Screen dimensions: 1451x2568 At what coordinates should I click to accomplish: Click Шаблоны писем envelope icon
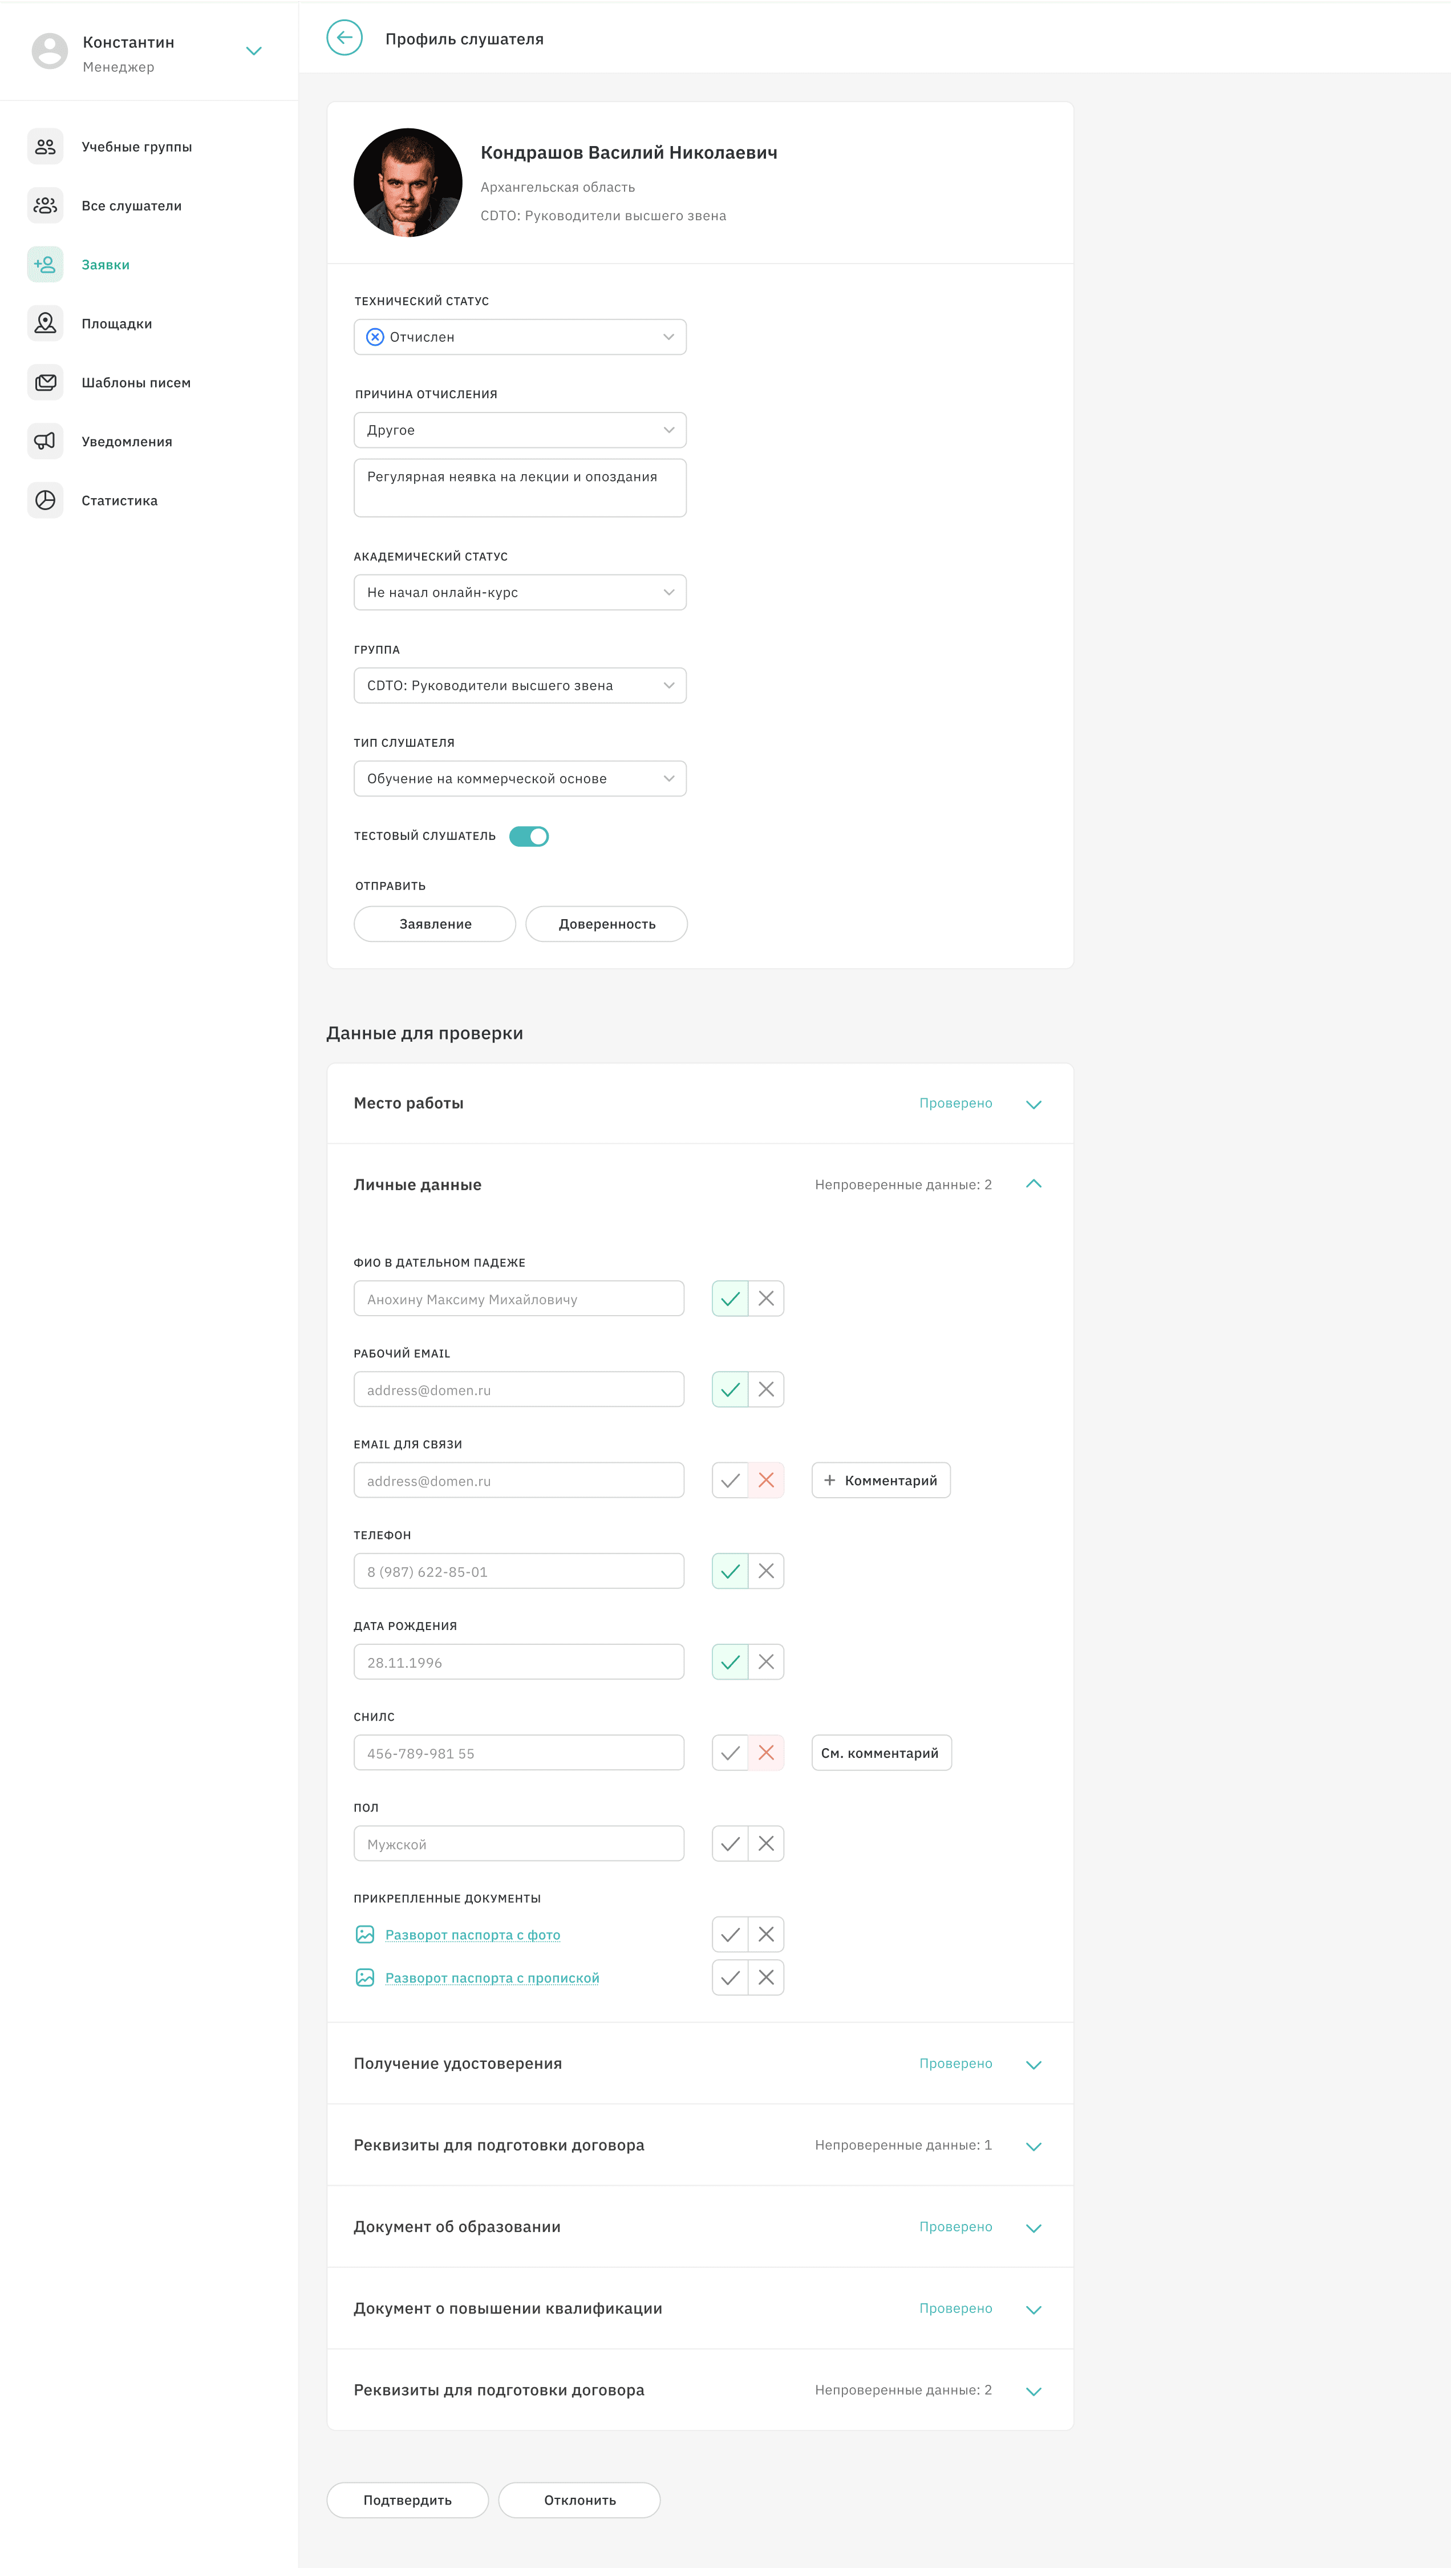click(x=45, y=382)
